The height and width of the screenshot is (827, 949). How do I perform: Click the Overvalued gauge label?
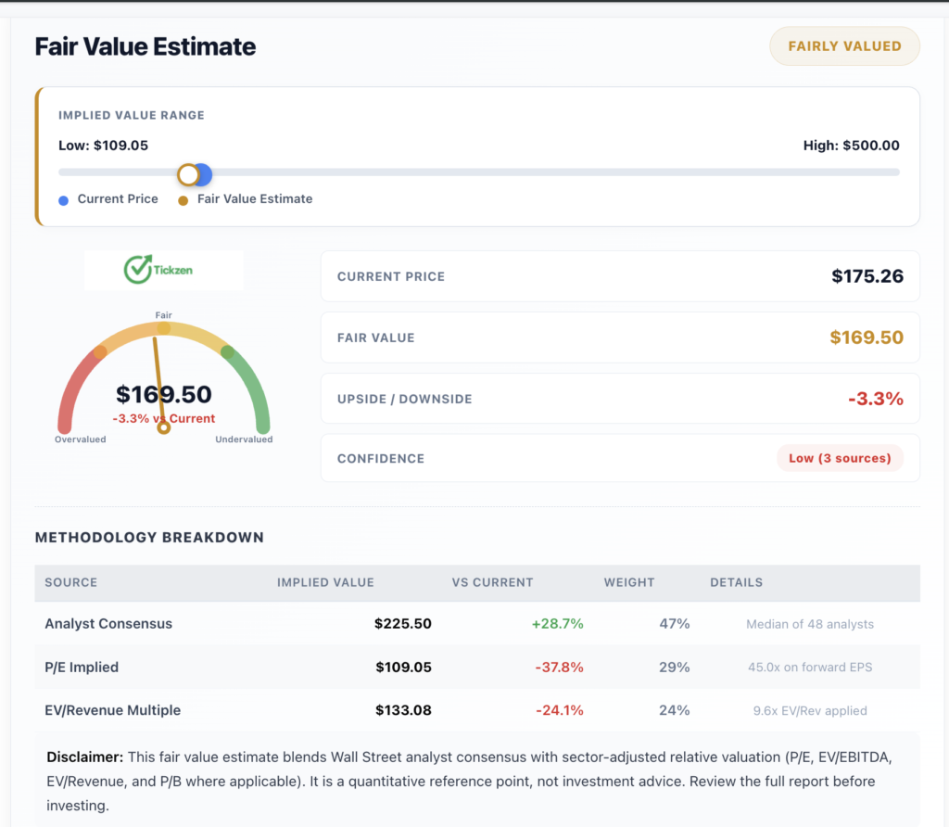81,439
